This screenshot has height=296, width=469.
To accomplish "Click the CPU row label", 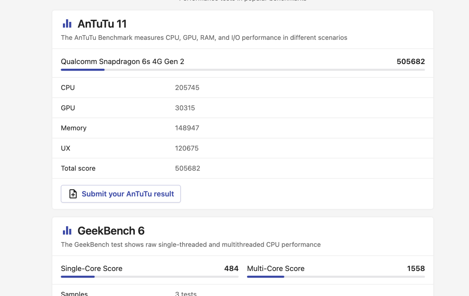I will click(68, 87).
